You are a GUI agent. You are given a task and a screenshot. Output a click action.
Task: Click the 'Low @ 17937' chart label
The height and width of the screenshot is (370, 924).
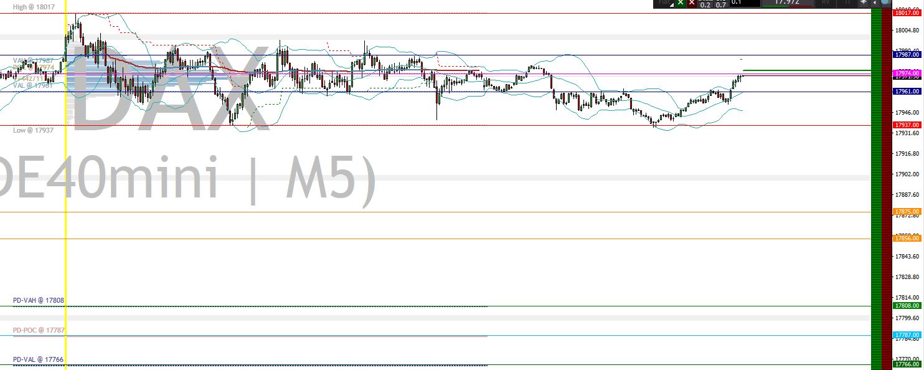tap(33, 130)
